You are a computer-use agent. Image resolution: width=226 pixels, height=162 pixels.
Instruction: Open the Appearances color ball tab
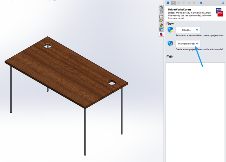pos(161,25)
